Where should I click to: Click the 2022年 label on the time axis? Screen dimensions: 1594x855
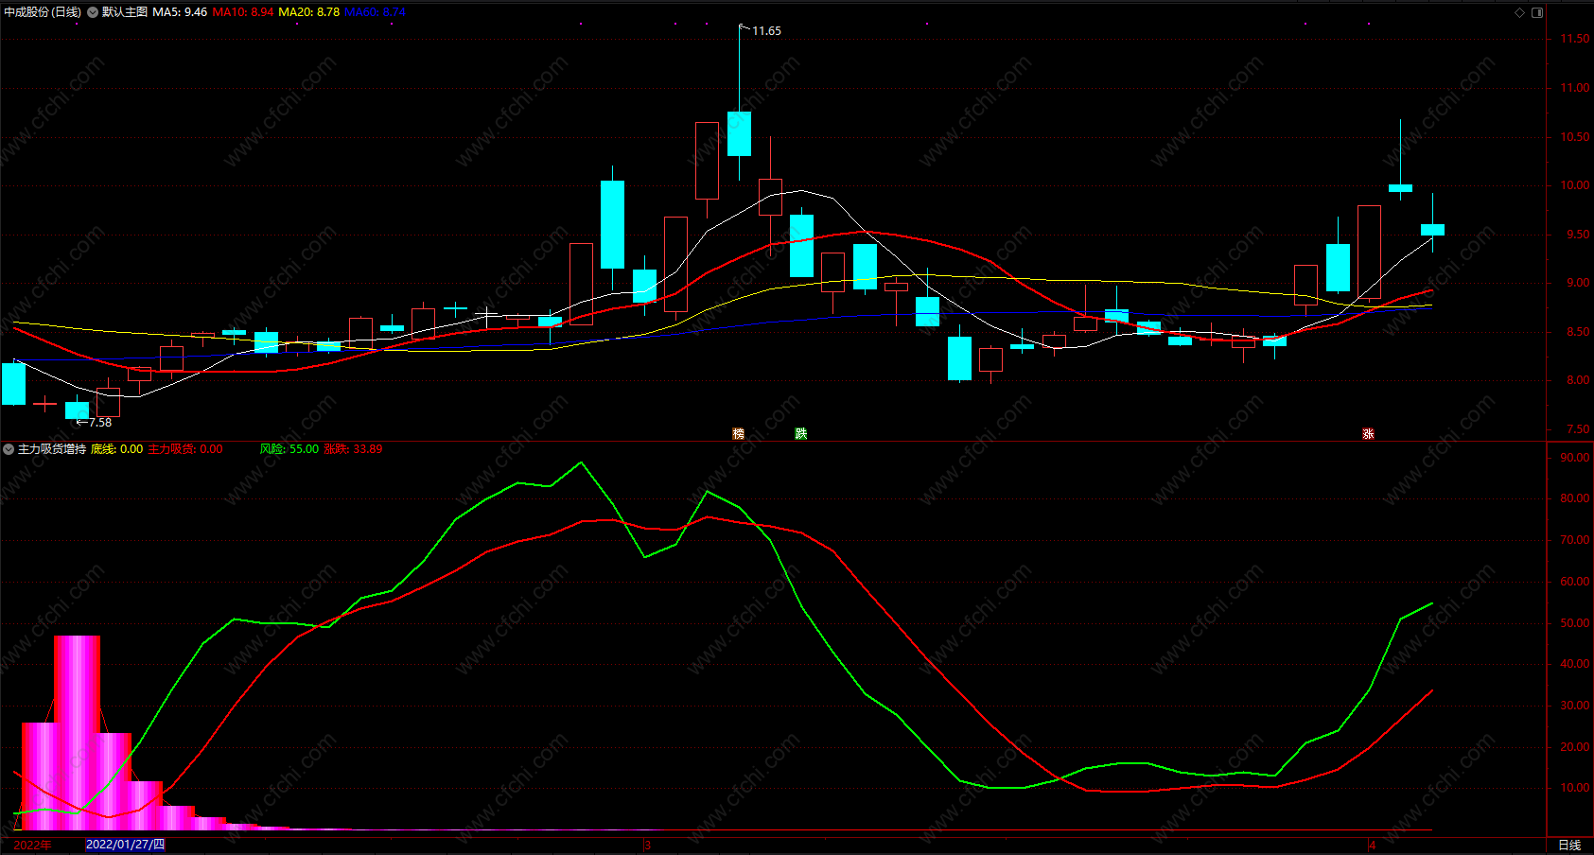pos(33,845)
